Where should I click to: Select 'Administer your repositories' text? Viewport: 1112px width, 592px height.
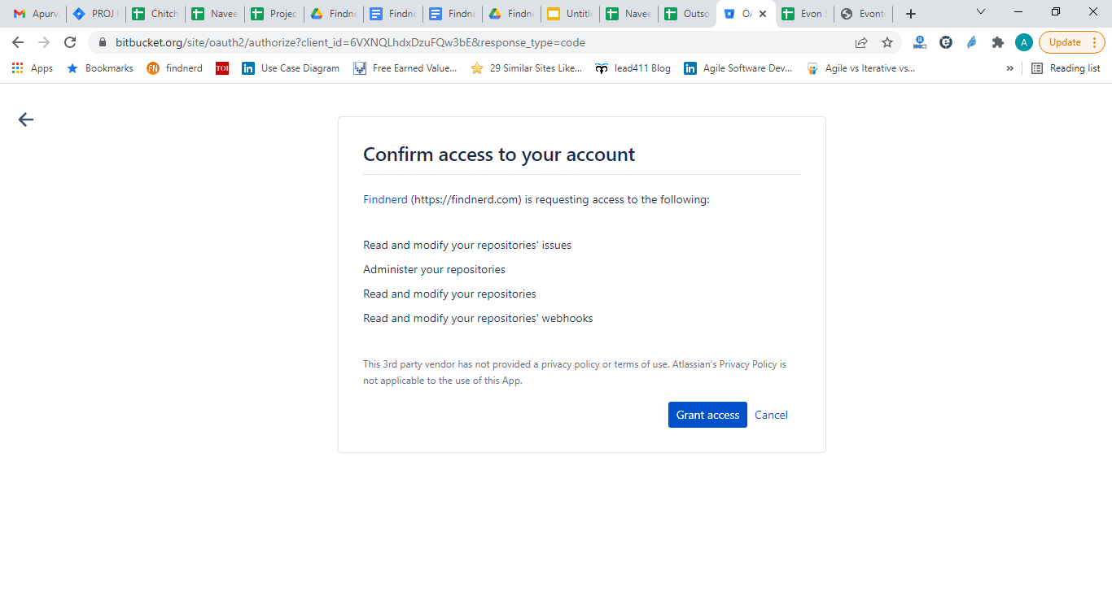[434, 269]
